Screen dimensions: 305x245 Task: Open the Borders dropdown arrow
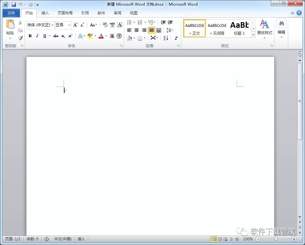coord(144,38)
